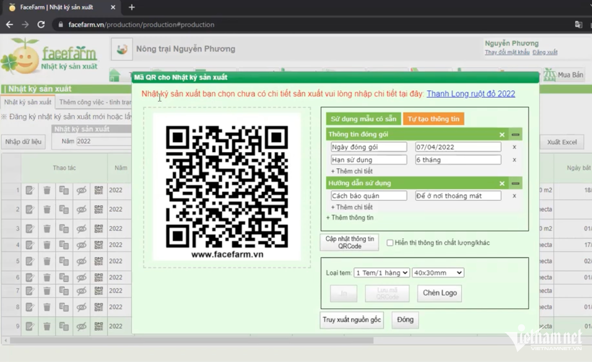Toggle visibility eye icon in row 4
The height and width of the screenshot is (362, 592).
point(81,245)
